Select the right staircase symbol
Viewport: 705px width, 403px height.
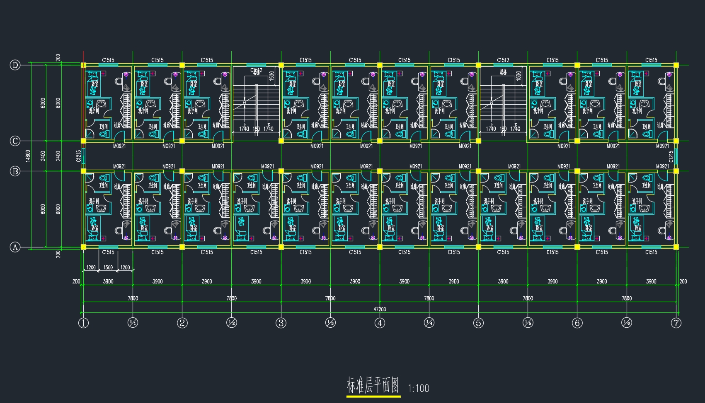[x=503, y=102]
